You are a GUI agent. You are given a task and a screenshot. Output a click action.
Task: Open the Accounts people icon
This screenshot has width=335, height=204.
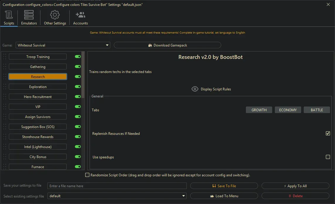pyautogui.click(x=80, y=15)
